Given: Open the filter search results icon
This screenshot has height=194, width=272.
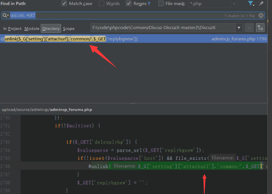Looking at the screenshot, I should click(x=251, y=4).
